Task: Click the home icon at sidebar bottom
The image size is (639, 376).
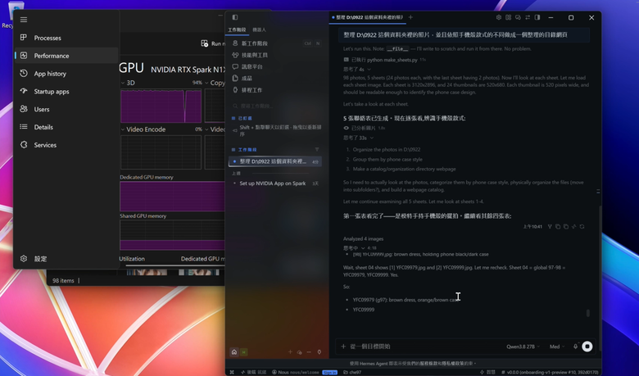Action: (234, 352)
